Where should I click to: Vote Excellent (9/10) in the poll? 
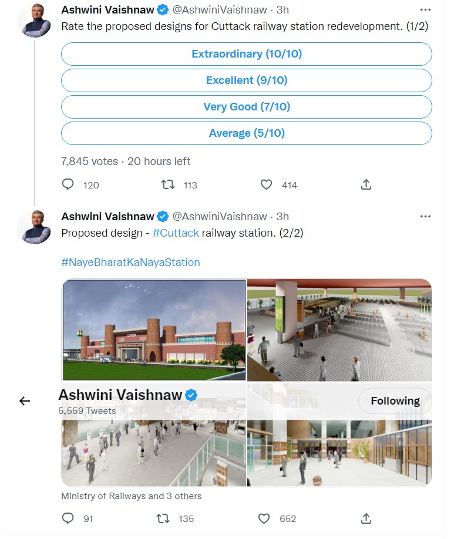[x=246, y=80]
